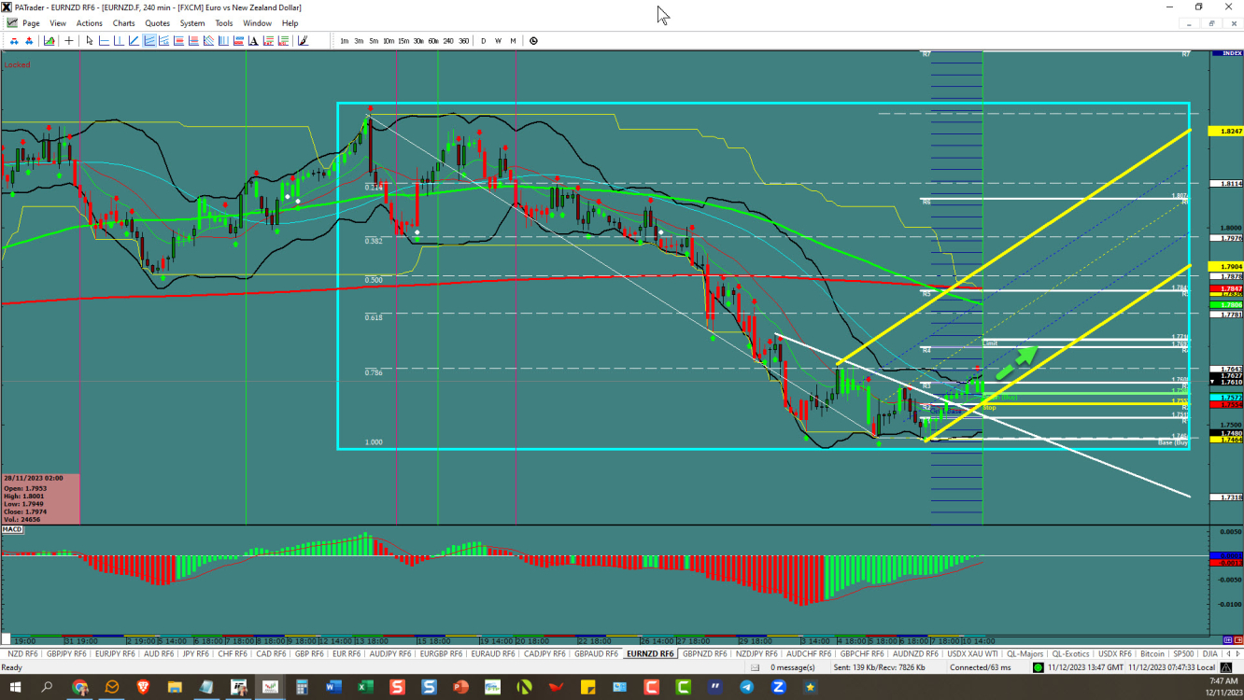Open Excel from the taskbar
Screen dimensions: 1244x700
tap(365, 688)
